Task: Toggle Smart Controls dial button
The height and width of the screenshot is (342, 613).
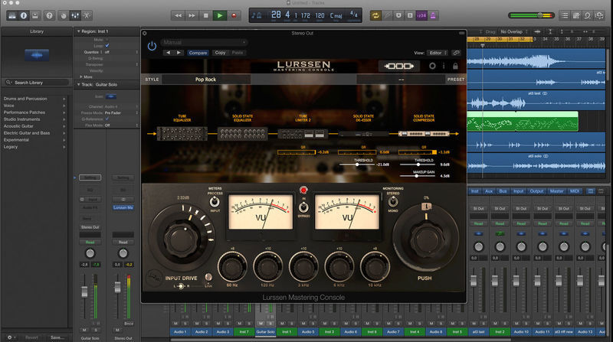Action: [x=64, y=15]
